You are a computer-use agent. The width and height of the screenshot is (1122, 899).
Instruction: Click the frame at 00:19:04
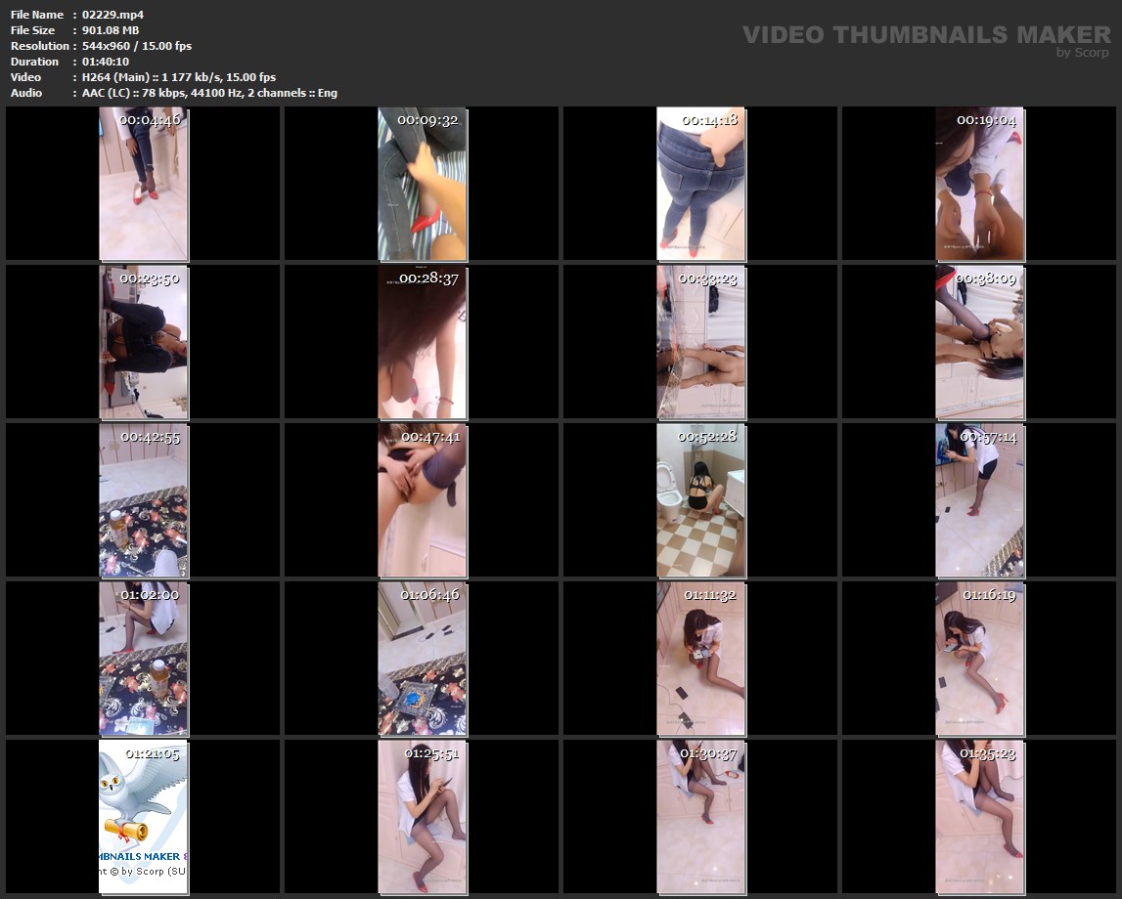(x=979, y=184)
